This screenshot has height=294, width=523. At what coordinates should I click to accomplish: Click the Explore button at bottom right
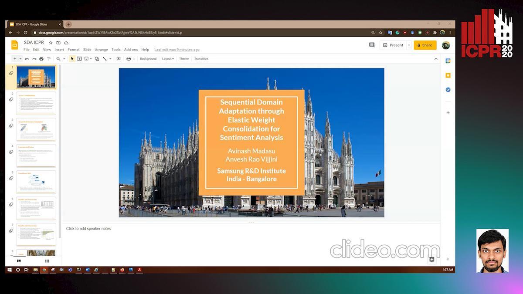[431, 260]
